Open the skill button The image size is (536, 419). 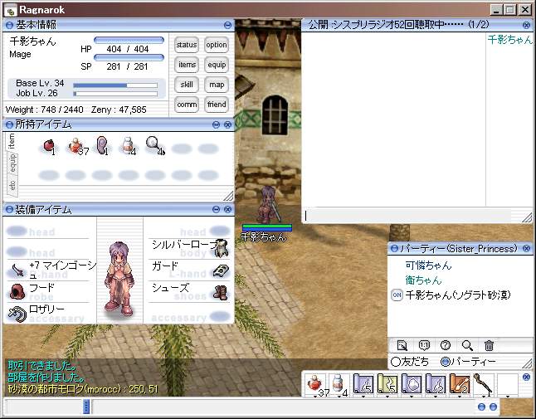(187, 85)
